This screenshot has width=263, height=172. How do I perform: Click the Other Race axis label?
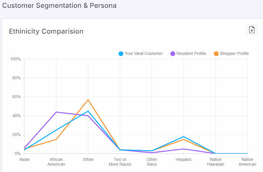(152, 162)
